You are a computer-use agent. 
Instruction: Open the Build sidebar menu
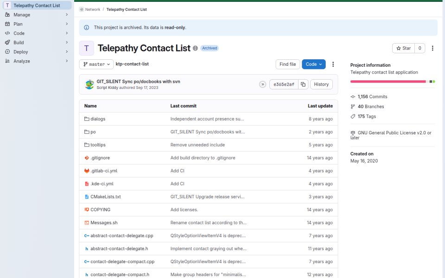coord(37,43)
